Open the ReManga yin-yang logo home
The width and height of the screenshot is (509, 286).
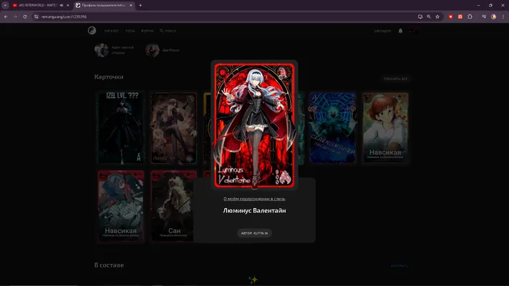[x=92, y=31]
